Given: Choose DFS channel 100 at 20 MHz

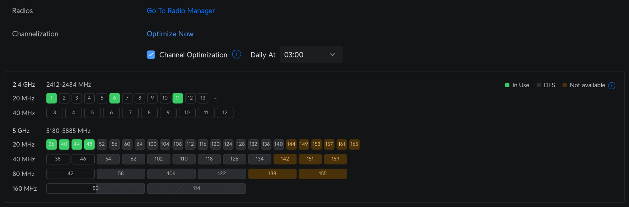Looking at the screenshot, I should pos(152,144).
